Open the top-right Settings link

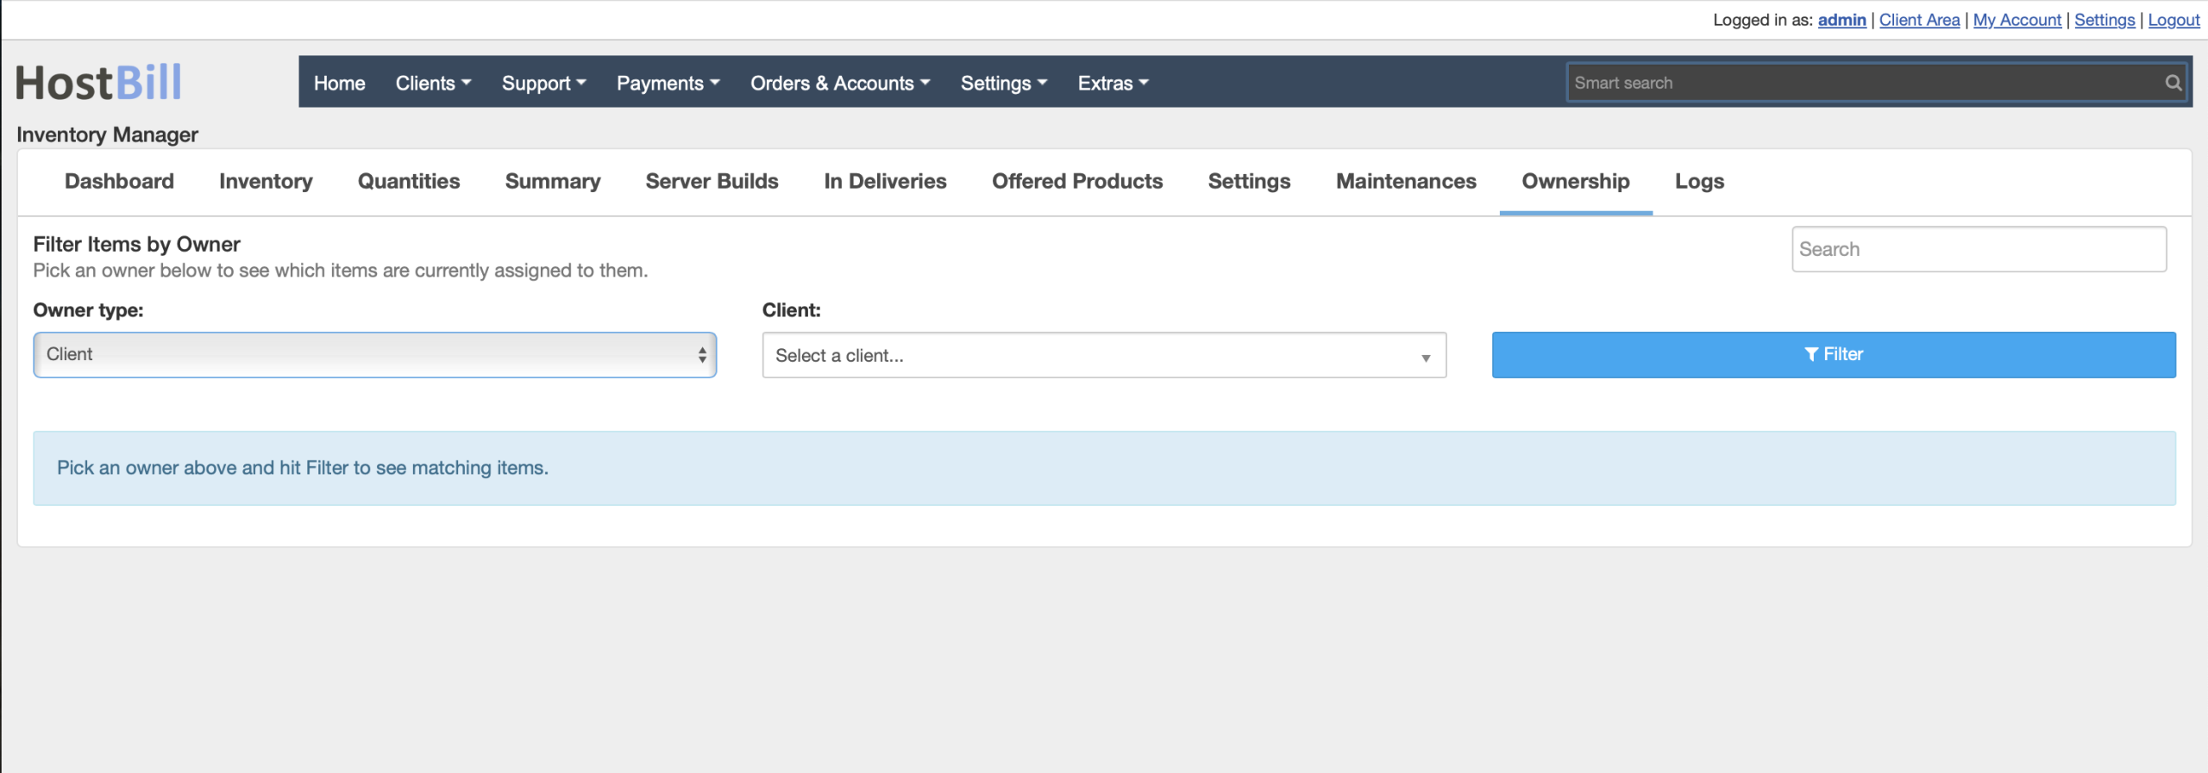(2104, 20)
